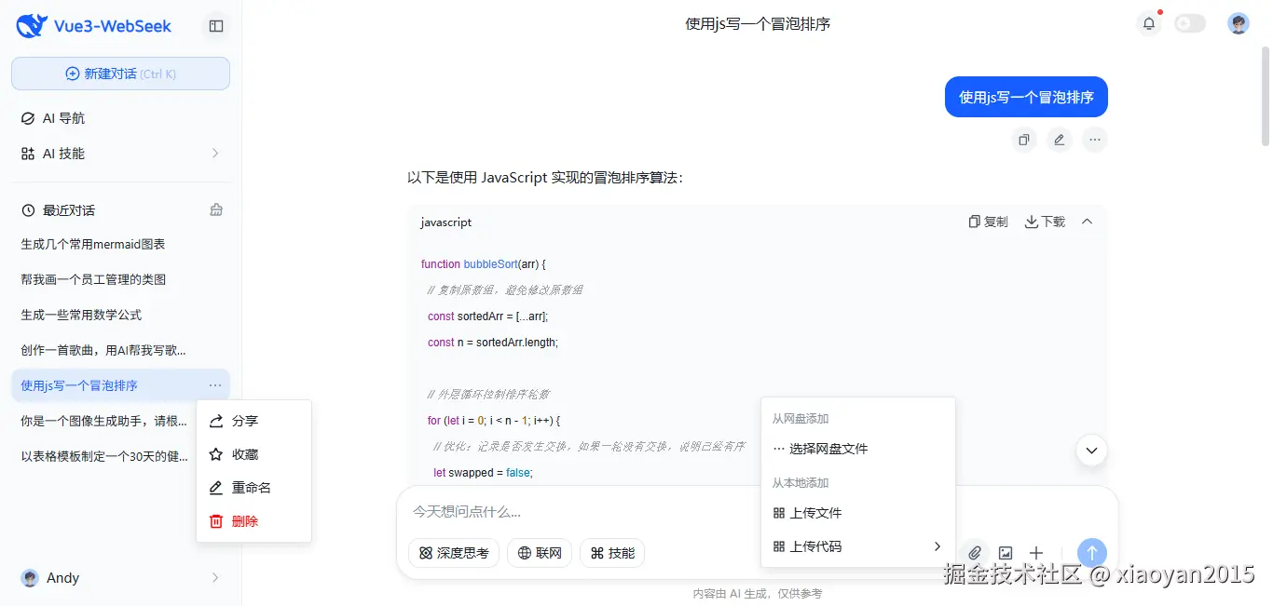Viewport: 1273px width, 606px height.
Task: Activate the 技能 option
Action: (x=611, y=552)
